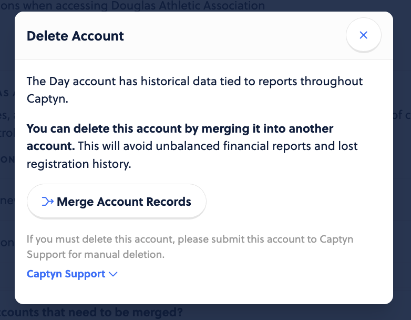Screen dimensions: 411x320
Task: Click the dark backdrop left of dialog
Action: [7, 157]
